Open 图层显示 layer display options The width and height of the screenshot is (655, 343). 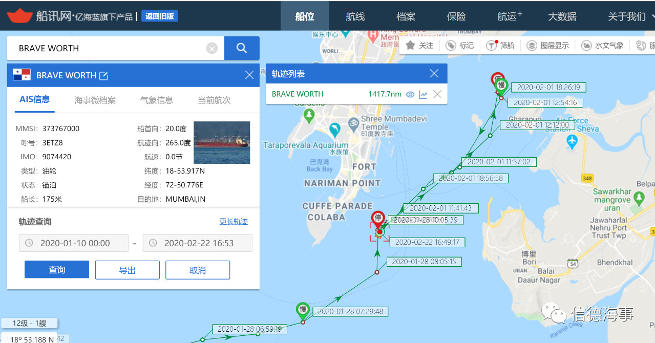tap(547, 46)
